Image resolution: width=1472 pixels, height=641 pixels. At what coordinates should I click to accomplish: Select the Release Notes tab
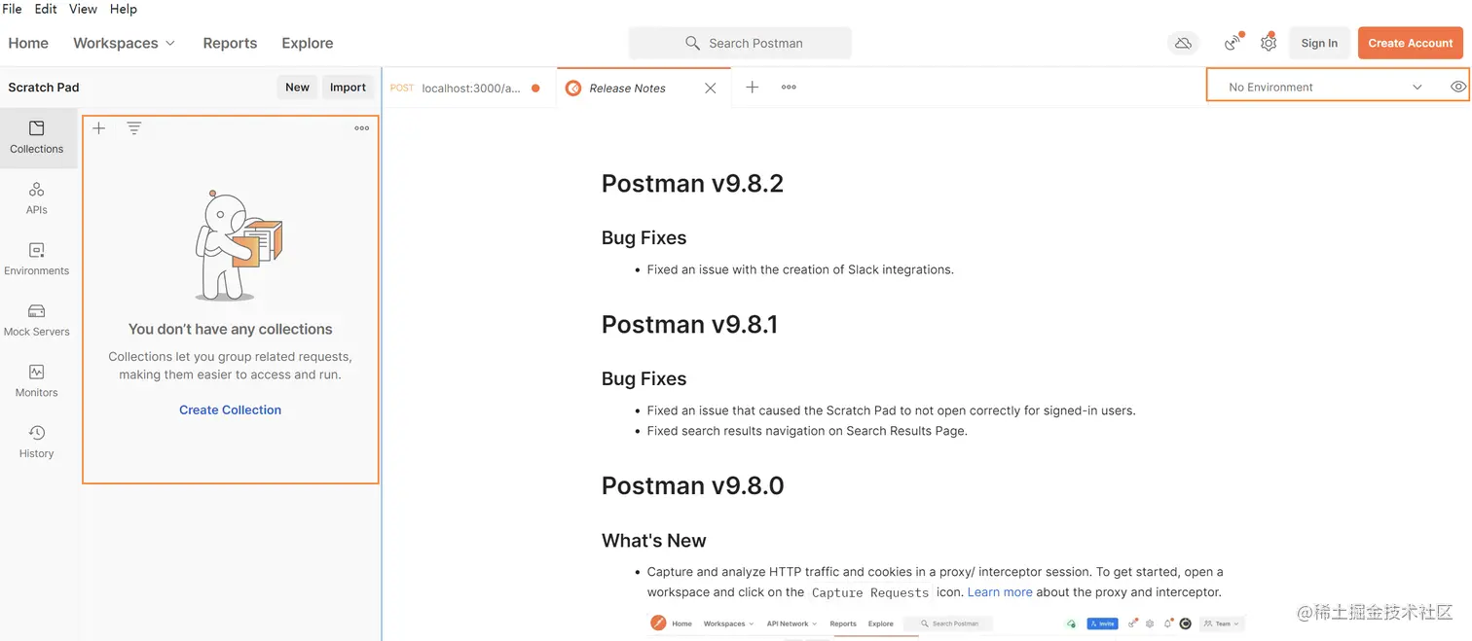(644, 88)
